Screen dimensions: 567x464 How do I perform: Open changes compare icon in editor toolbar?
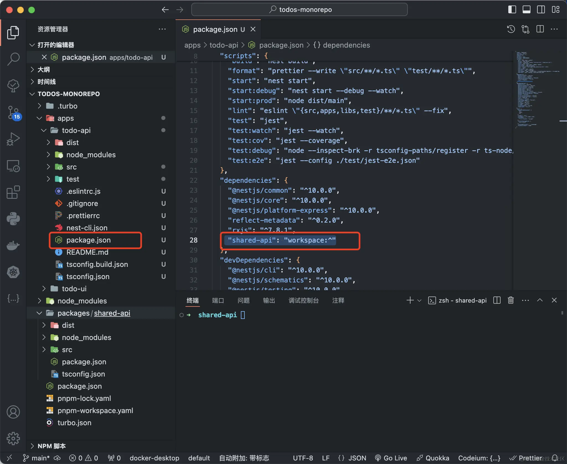tap(525, 29)
